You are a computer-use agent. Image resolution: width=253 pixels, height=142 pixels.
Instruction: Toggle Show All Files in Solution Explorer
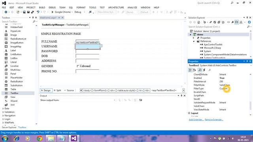tap(223, 22)
